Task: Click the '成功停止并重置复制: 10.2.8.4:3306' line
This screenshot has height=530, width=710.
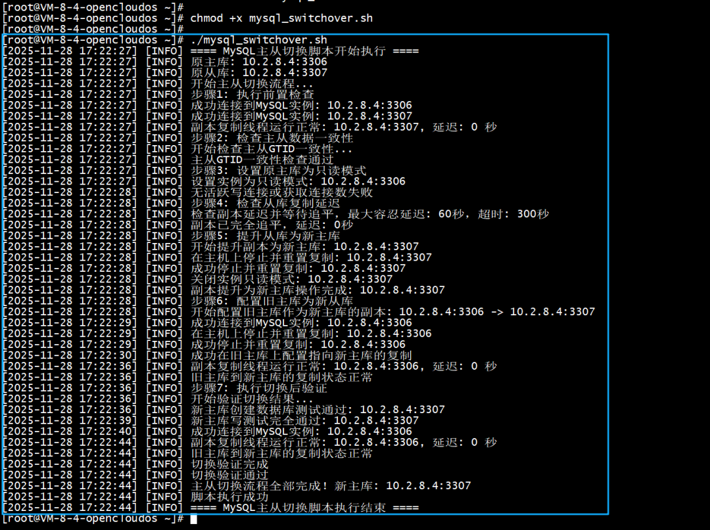Action: click(x=204, y=344)
